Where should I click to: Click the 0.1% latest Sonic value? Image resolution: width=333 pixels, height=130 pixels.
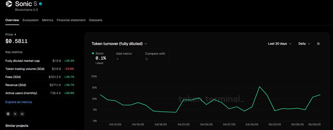pos(101,58)
